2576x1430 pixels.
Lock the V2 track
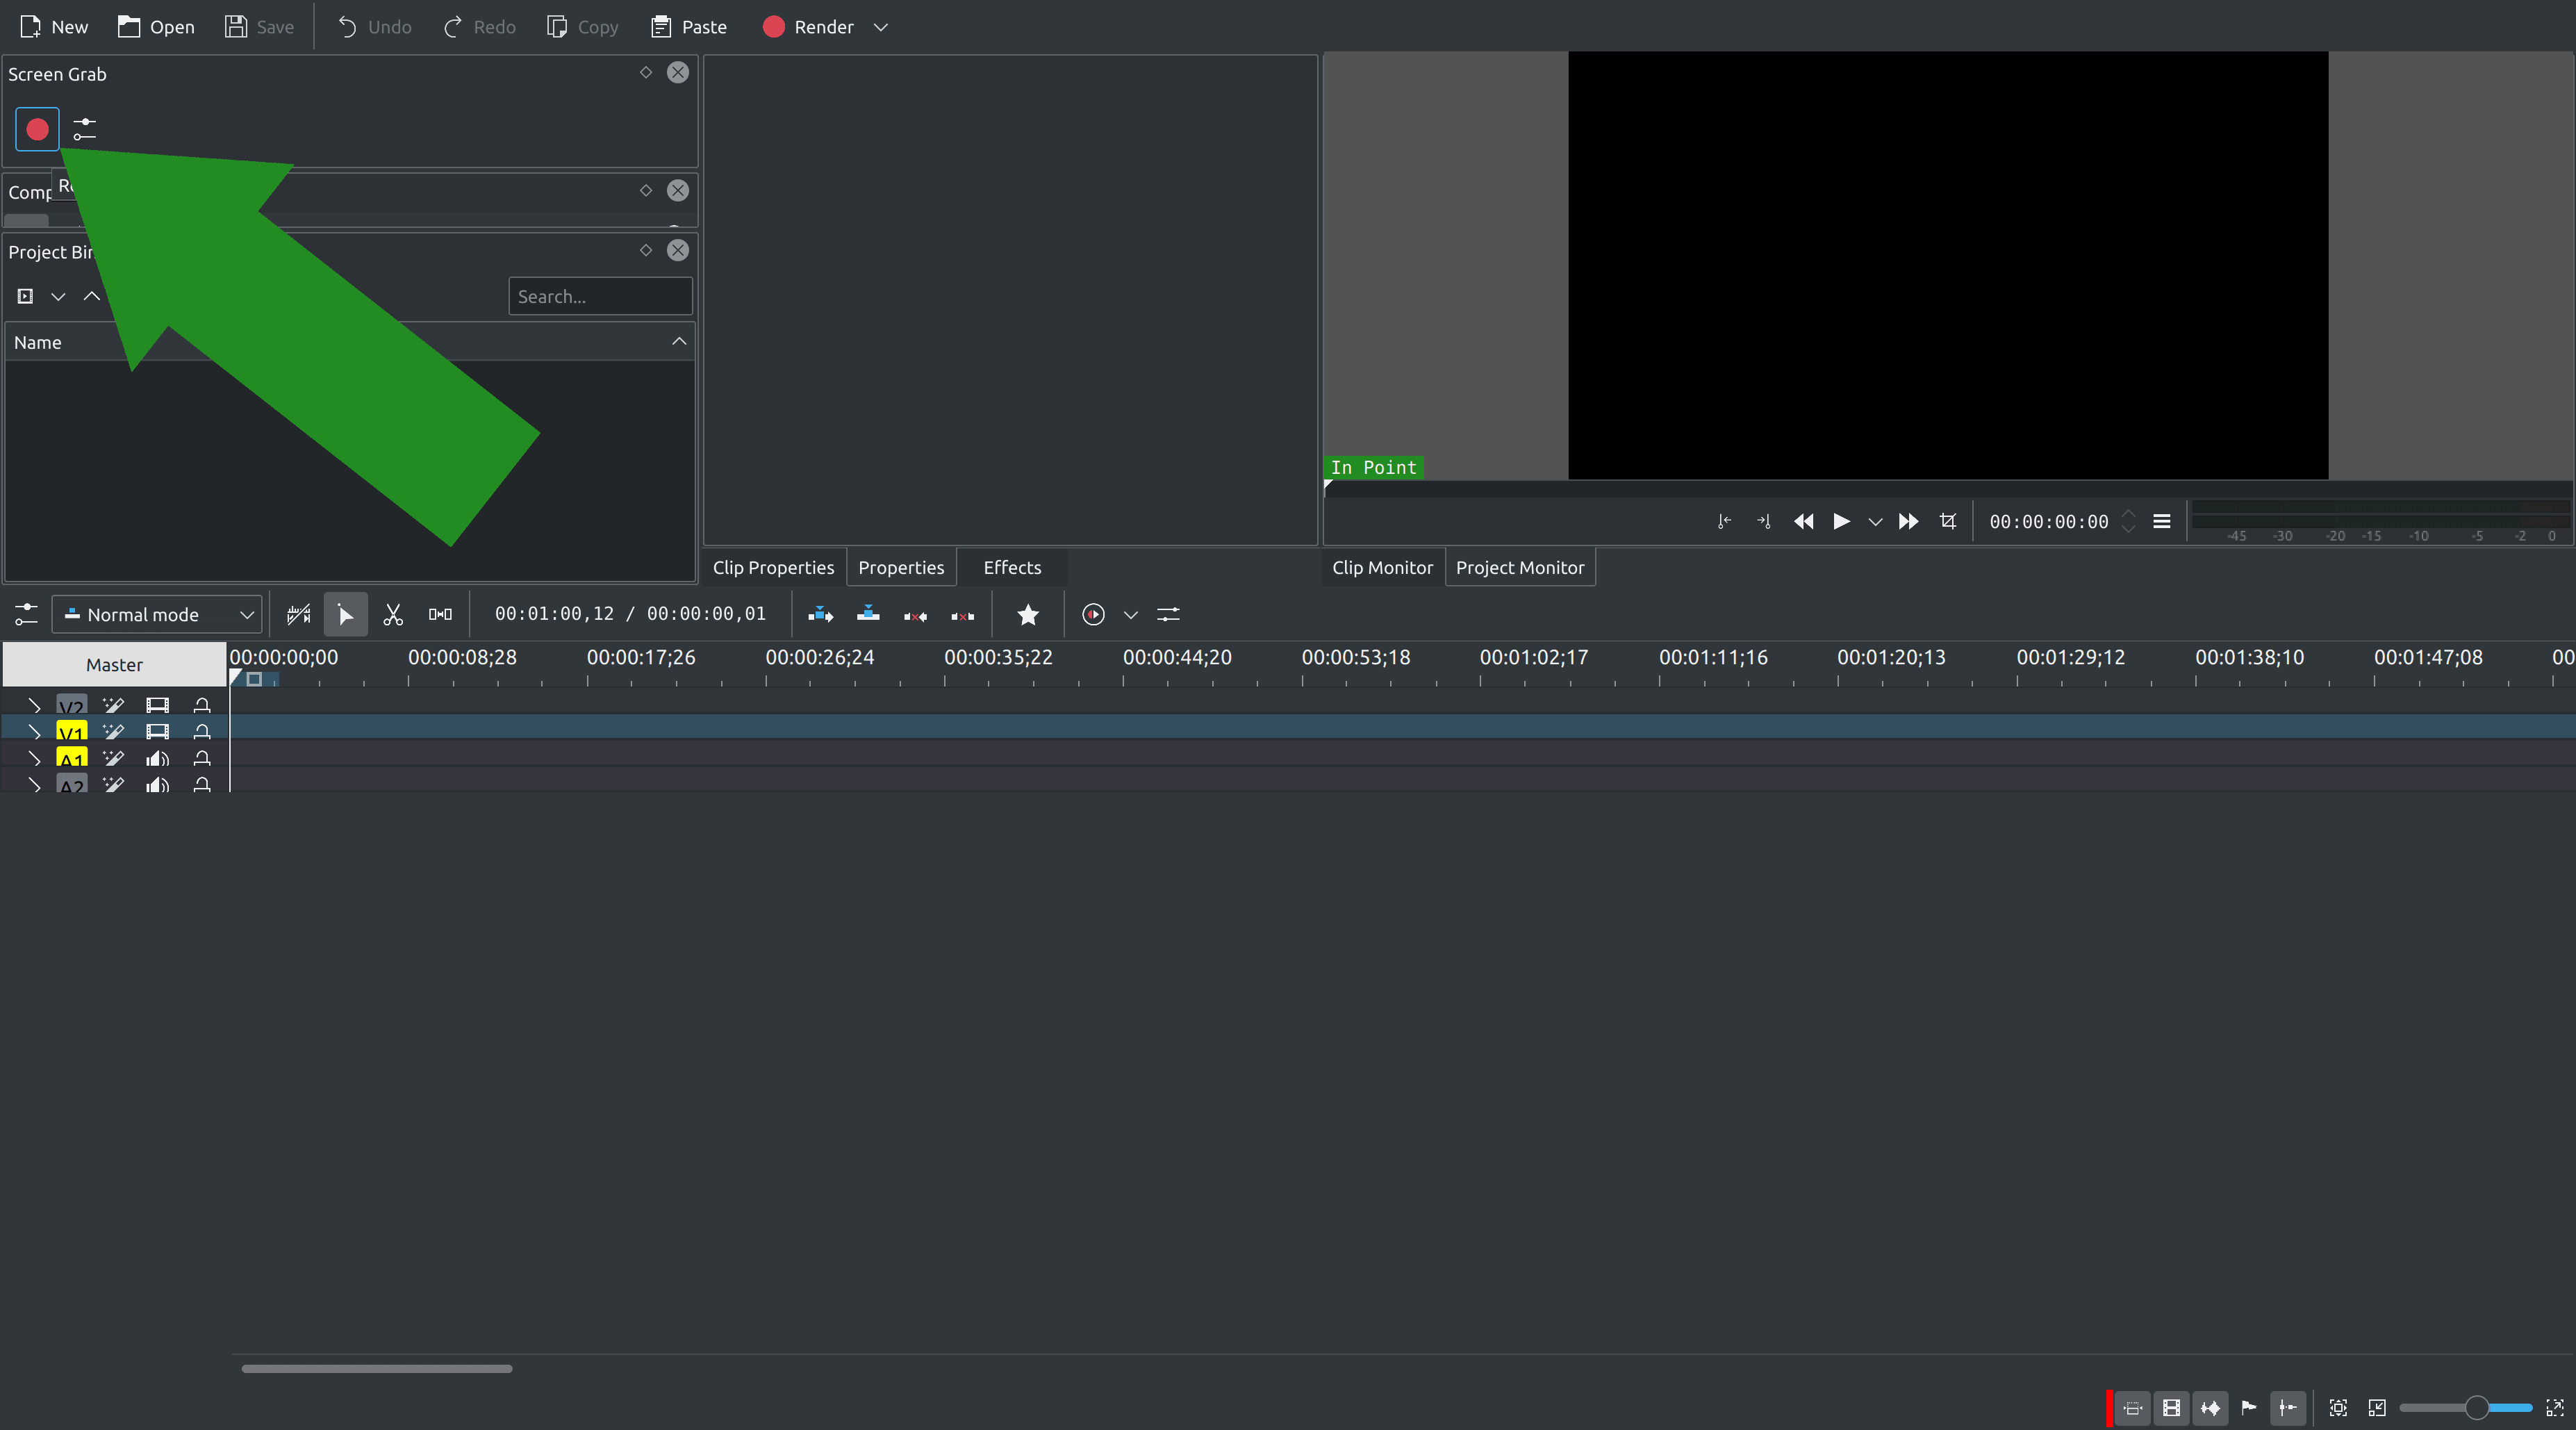202,705
